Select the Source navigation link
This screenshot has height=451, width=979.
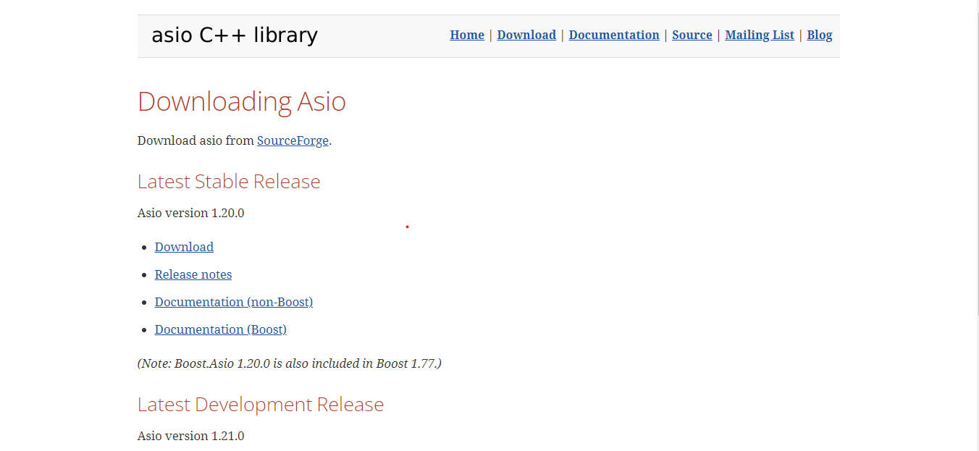pos(692,35)
